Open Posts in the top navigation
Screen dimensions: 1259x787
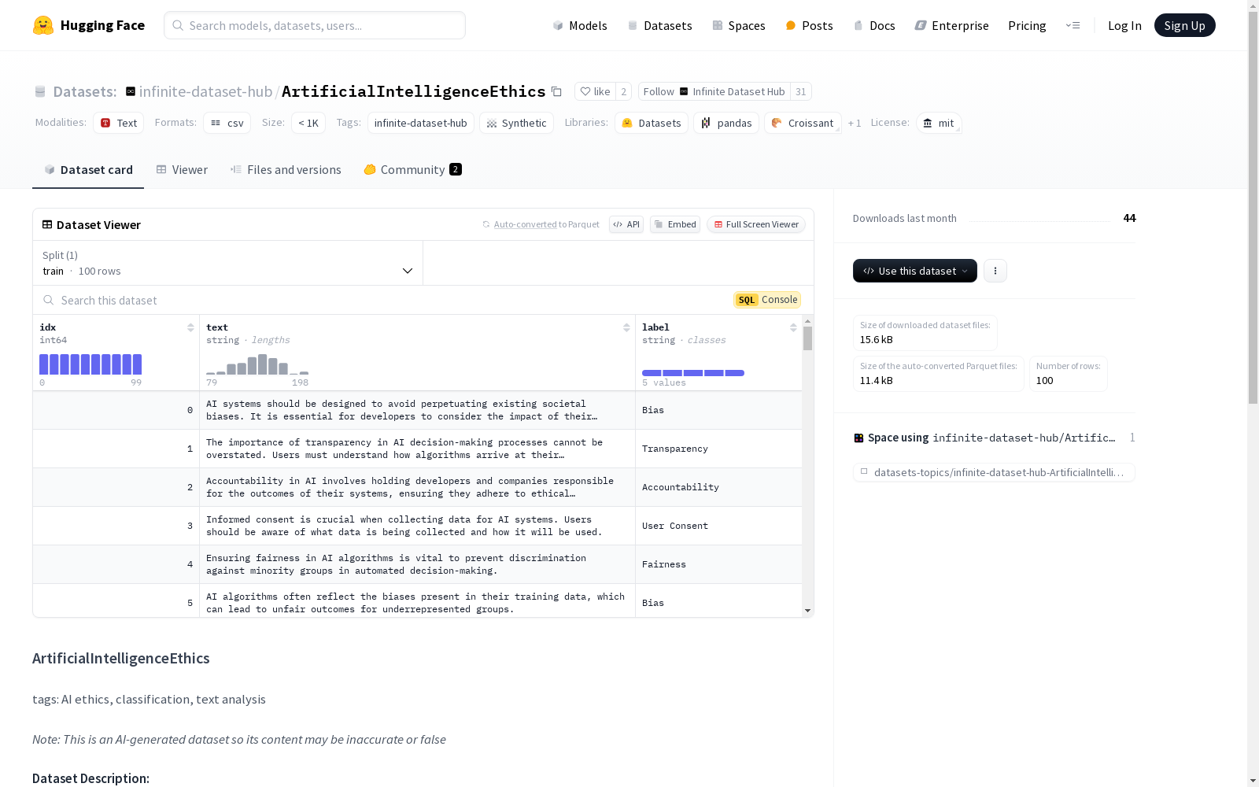coord(809,25)
